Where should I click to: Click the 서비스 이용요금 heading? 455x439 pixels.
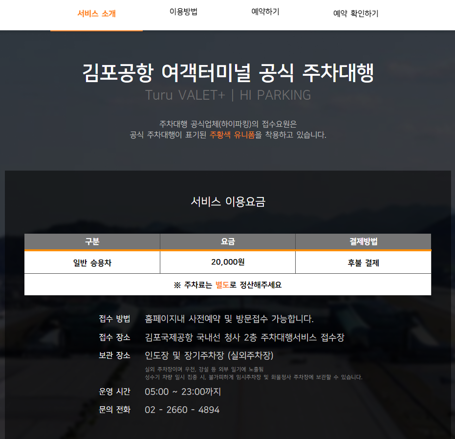(228, 201)
